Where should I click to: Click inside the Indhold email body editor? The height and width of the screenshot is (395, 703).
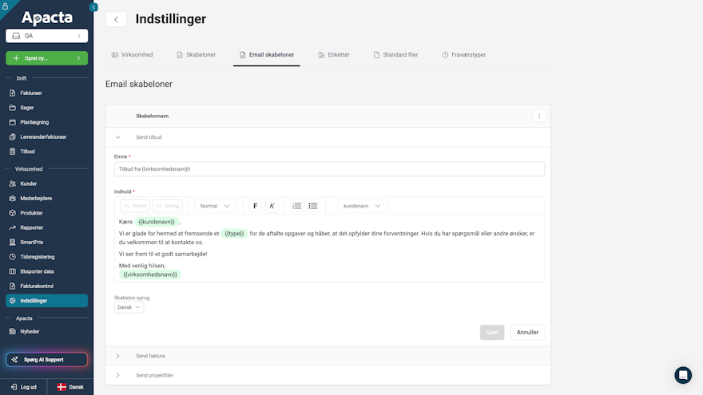(x=329, y=248)
